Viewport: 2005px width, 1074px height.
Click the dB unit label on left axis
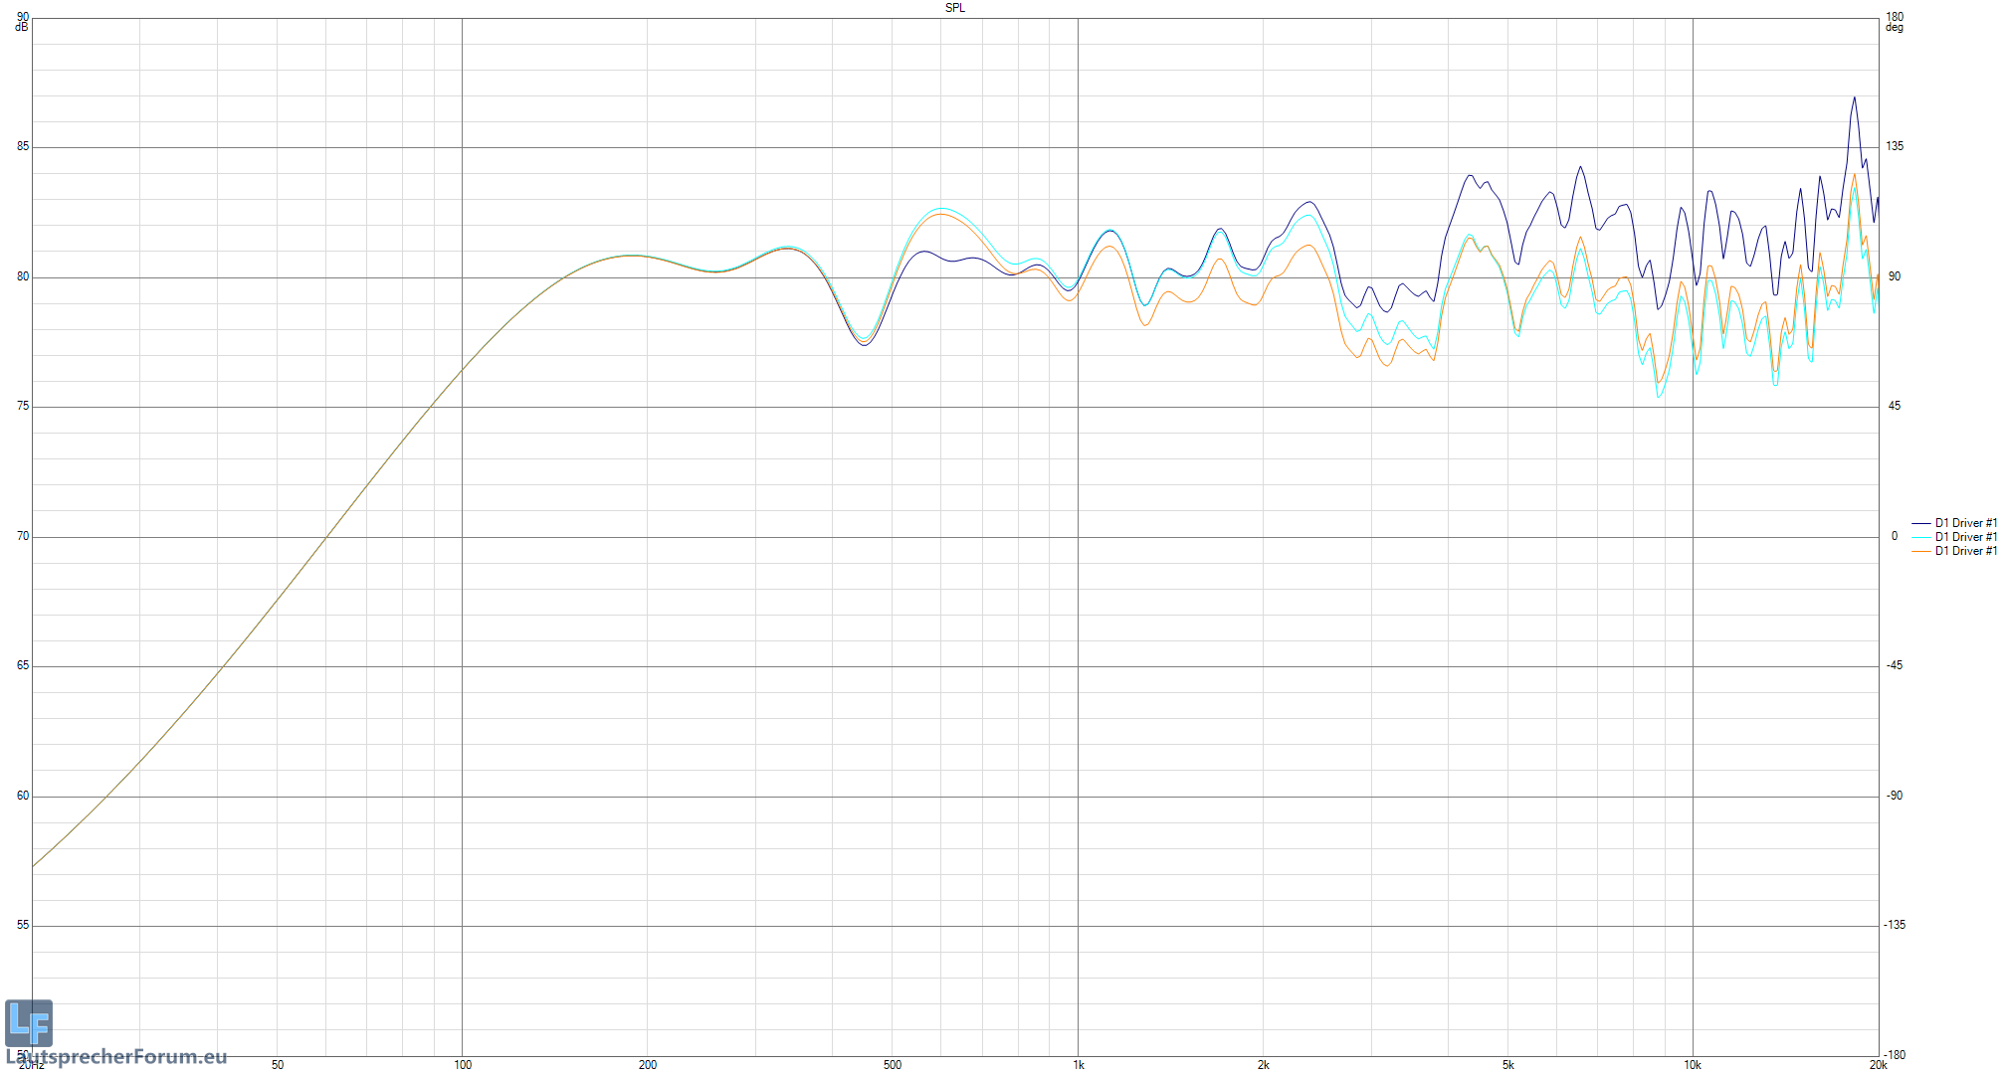pos(22,27)
